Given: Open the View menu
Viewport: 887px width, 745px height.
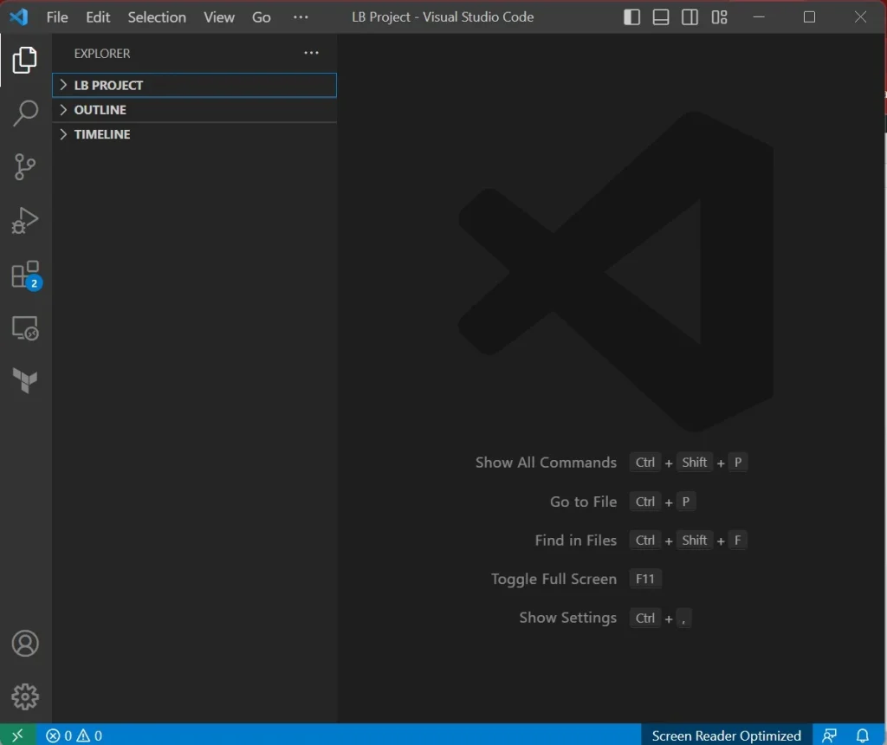Looking at the screenshot, I should pos(218,16).
